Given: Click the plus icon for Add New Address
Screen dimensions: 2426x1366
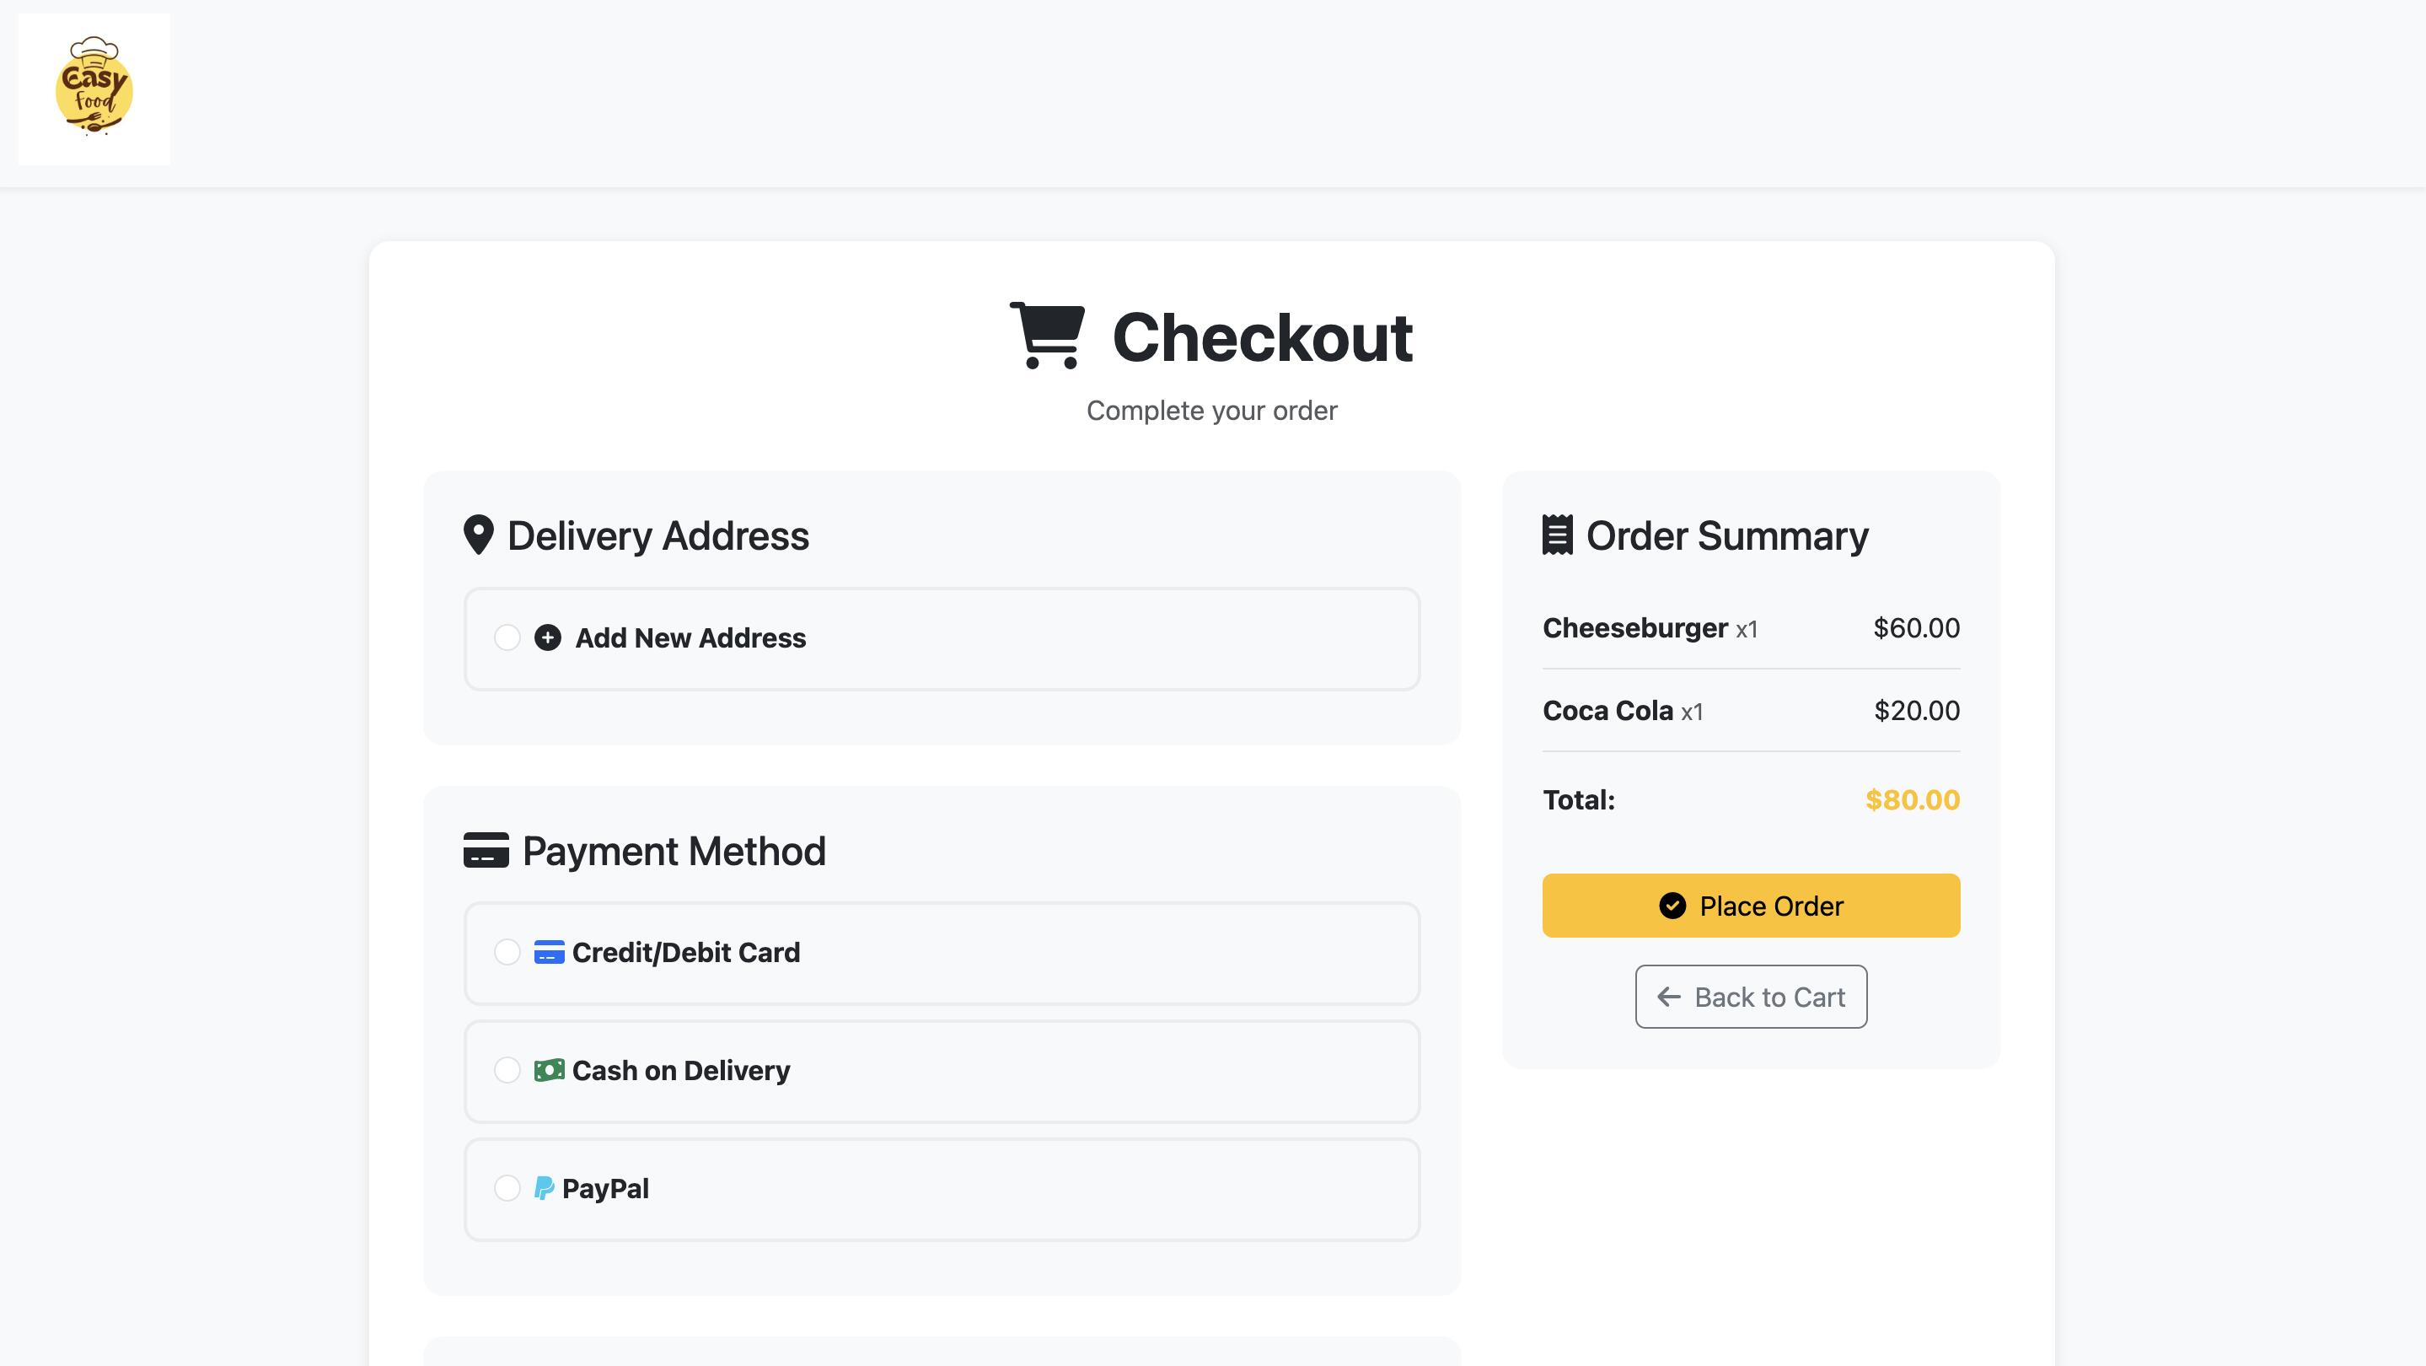Looking at the screenshot, I should (547, 637).
